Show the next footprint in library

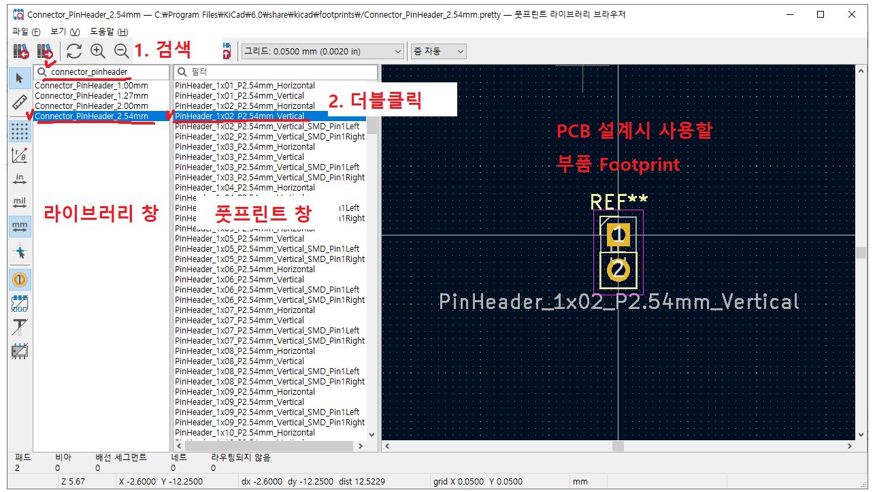pyautogui.click(x=45, y=51)
